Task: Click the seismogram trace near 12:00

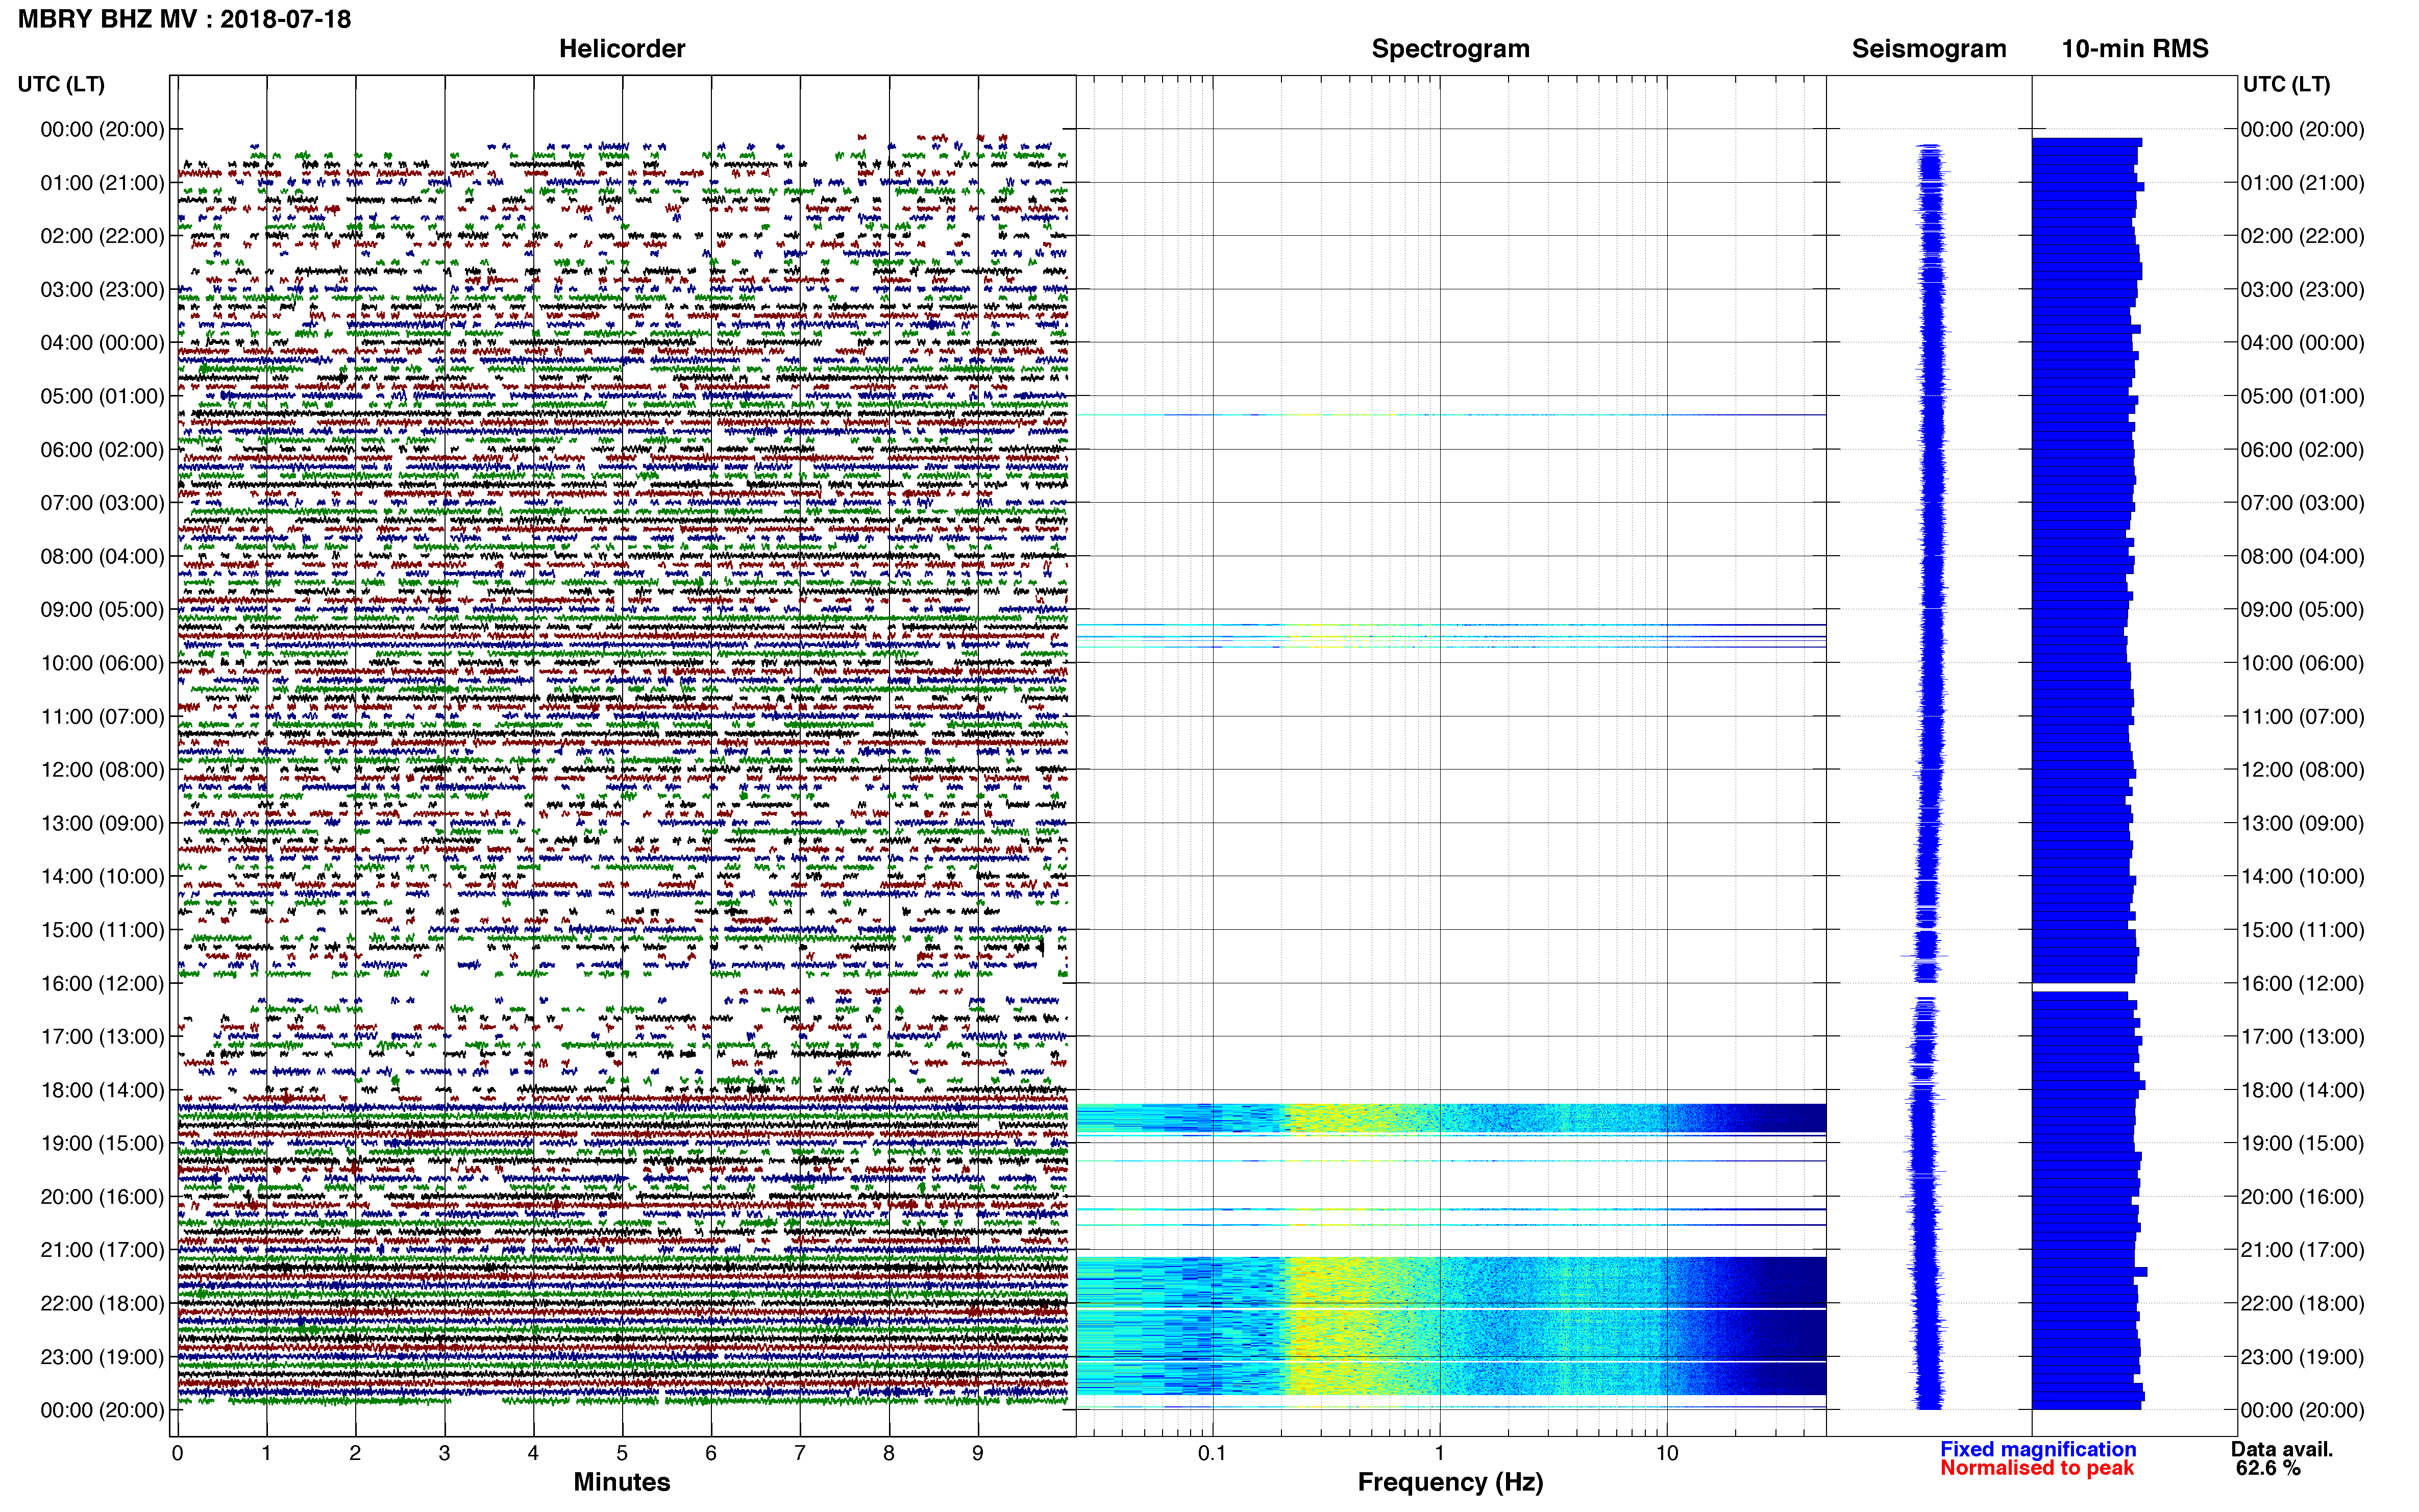Action: point(1930,770)
